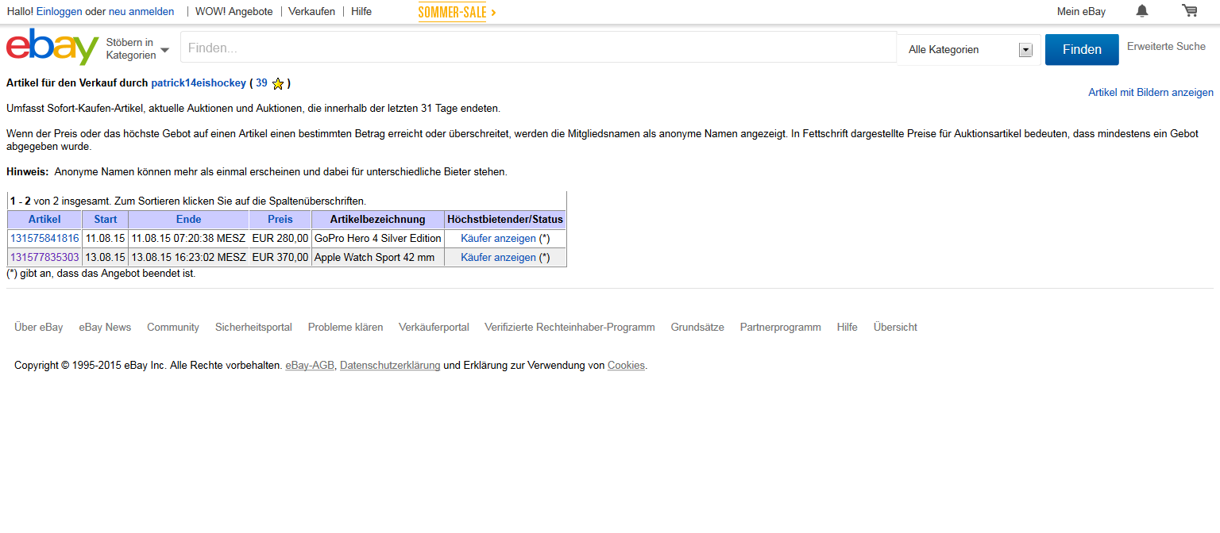1220x533 pixels.
Task: Click the price EUR 280,00
Action: click(x=280, y=239)
